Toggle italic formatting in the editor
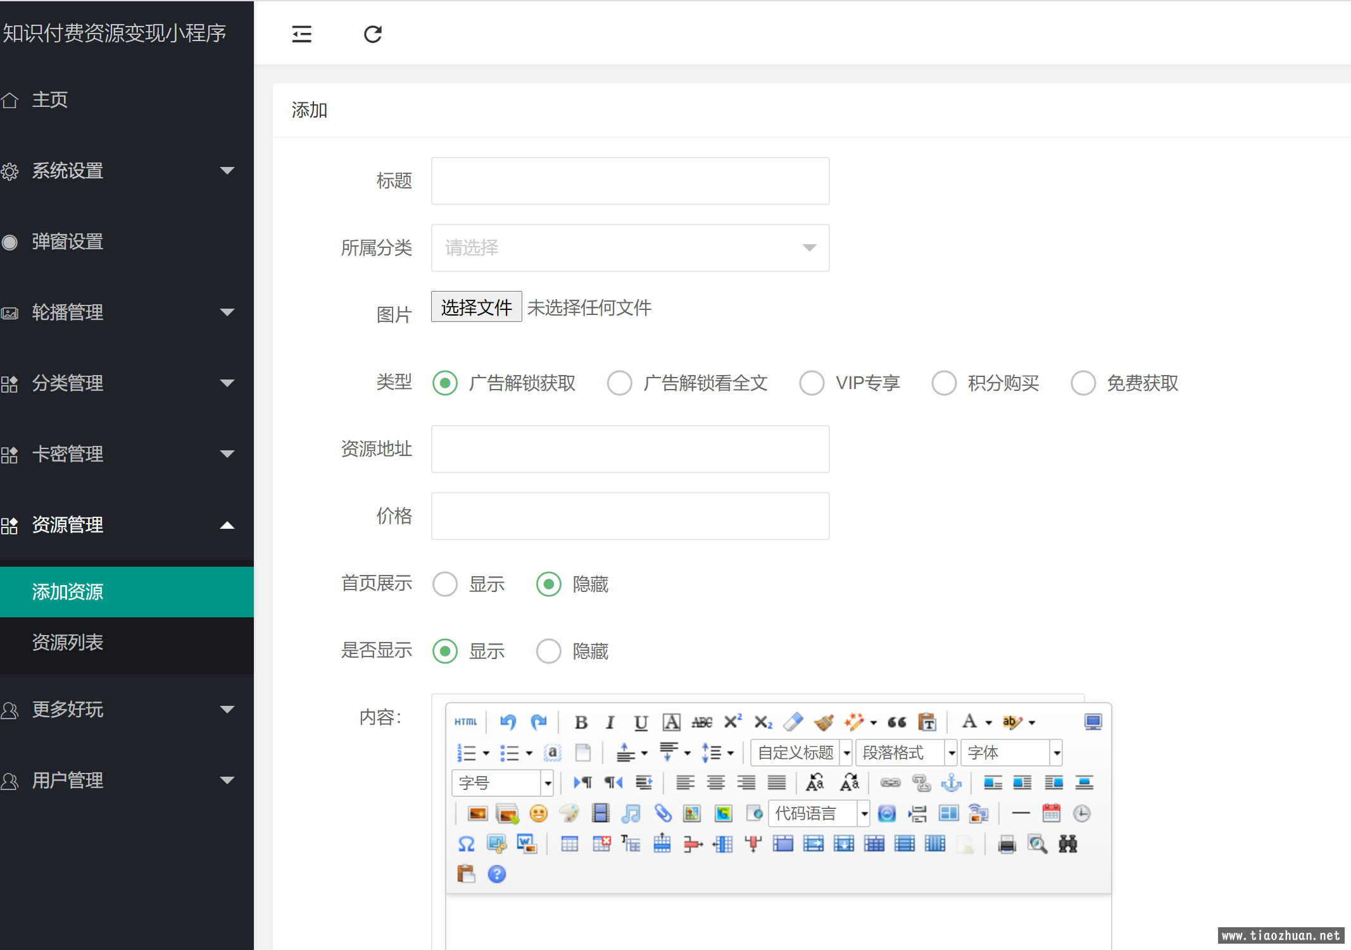Image resolution: width=1351 pixels, height=950 pixels. pyautogui.click(x=610, y=722)
